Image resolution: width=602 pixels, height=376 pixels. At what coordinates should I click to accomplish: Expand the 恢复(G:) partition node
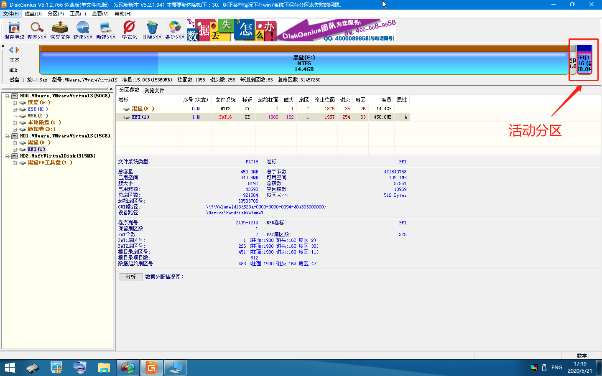point(15,103)
